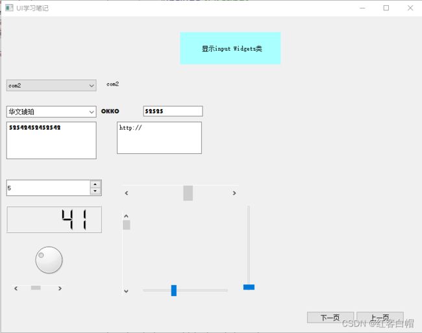Image resolution: width=422 pixels, height=333 pixels.
Task: Click the spin box field showing 5
Action: pyautogui.click(x=49, y=188)
